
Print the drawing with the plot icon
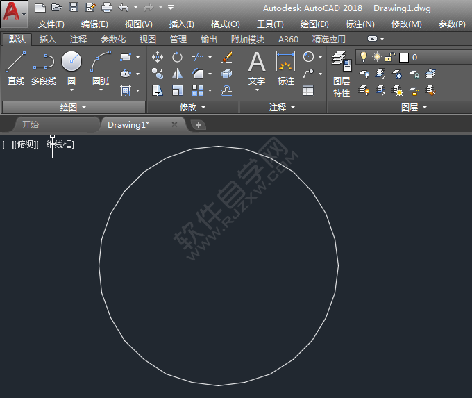click(107, 7)
